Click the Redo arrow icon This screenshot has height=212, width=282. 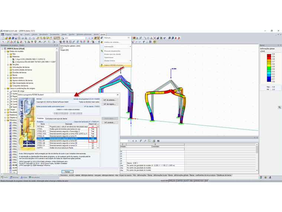click(x=33, y=38)
